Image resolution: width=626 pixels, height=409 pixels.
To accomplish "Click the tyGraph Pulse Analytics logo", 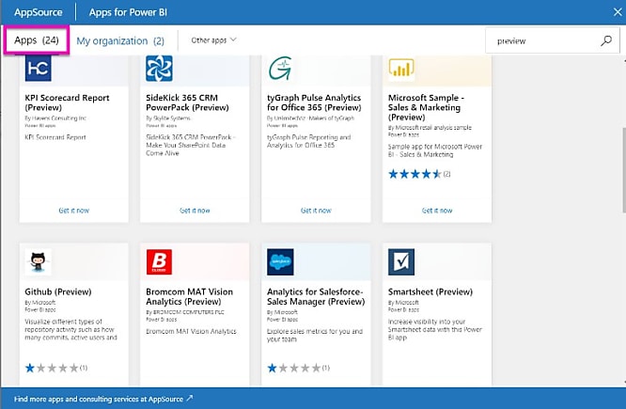I will [280, 69].
